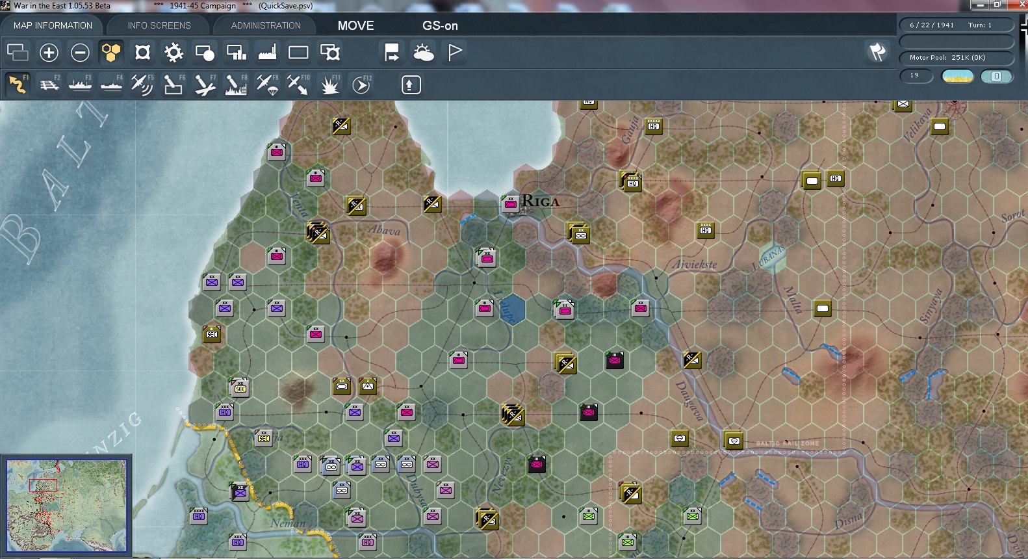Restore down the game window

(997, 5)
